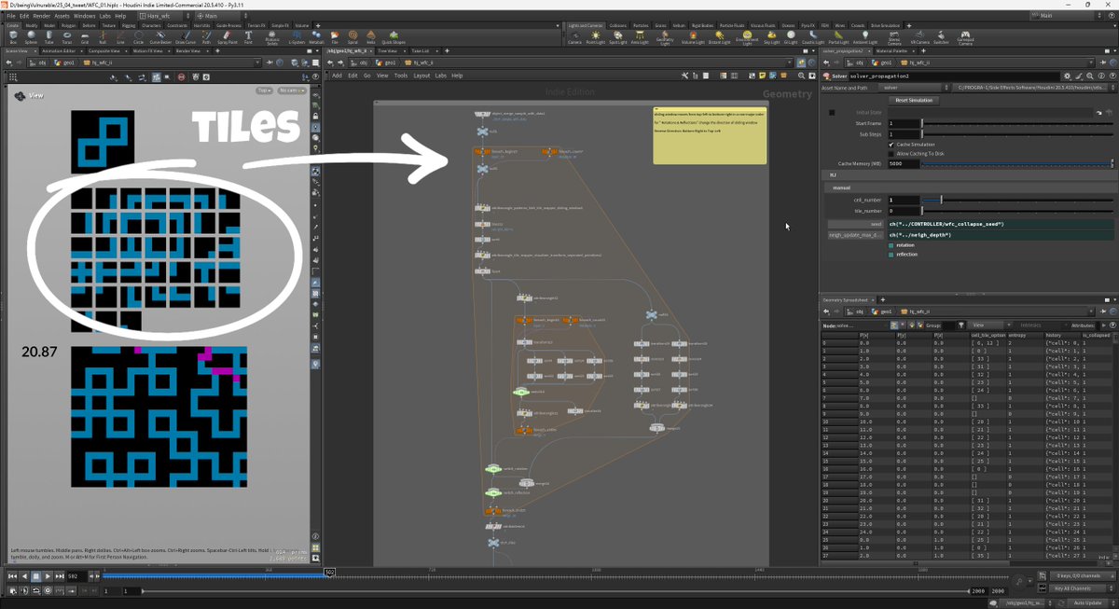The width and height of the screenshot is (1119, 609).
Task: Click the Auto Update button
Action: coord(1087,602)
